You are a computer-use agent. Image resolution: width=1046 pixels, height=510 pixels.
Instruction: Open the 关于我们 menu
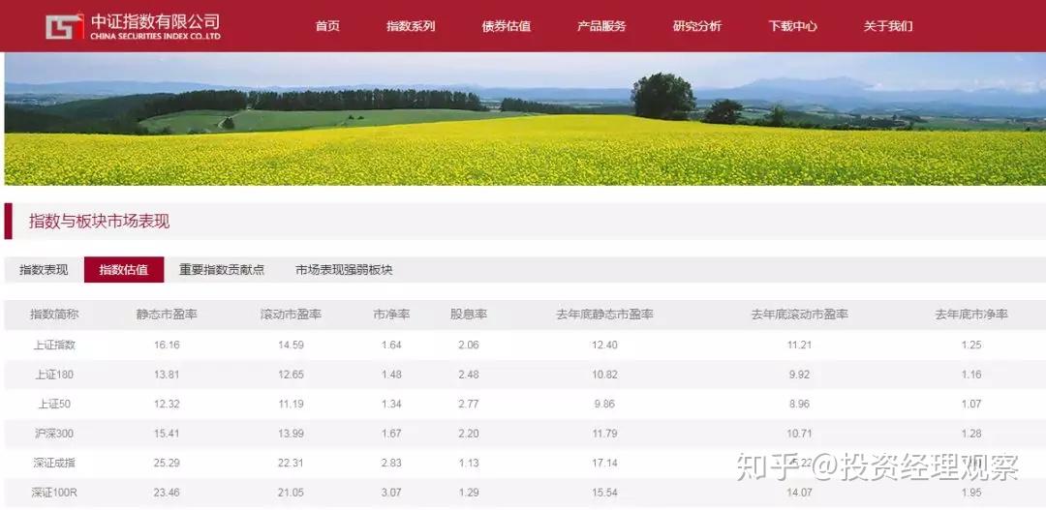[x=888, y=26]
